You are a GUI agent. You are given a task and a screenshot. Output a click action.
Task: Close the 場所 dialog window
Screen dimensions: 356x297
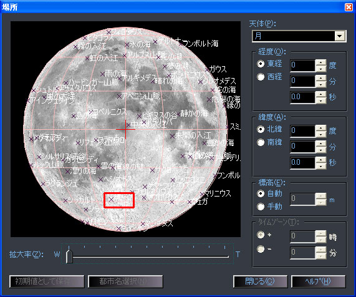coord(349,7)
